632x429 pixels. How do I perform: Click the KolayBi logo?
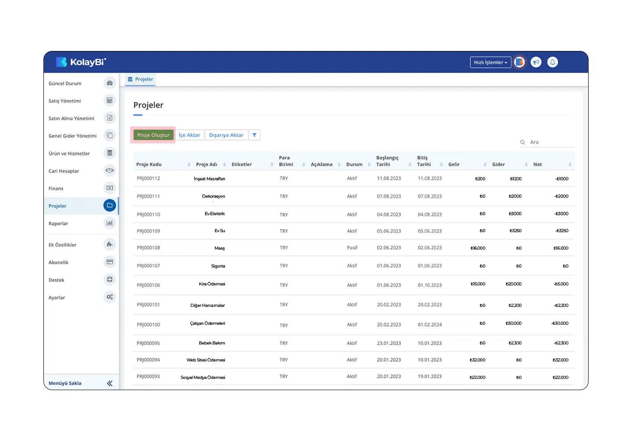(81, 62)
